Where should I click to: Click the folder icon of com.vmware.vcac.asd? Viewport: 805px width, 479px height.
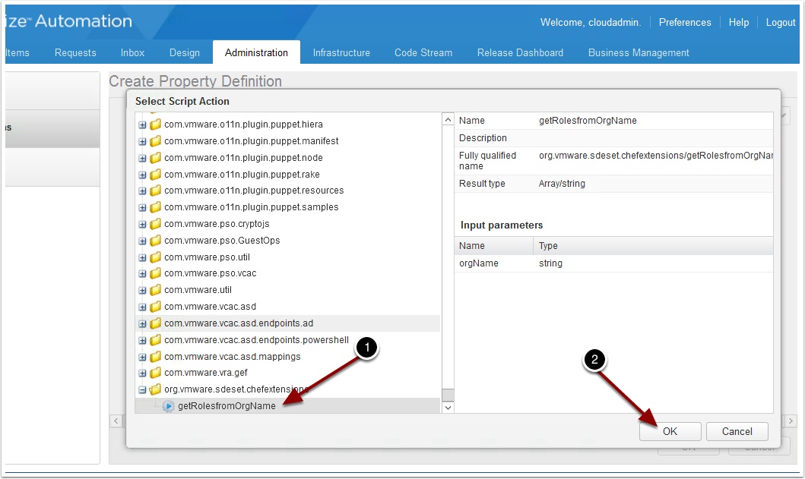pyautogui.click(x=155, y=307)
